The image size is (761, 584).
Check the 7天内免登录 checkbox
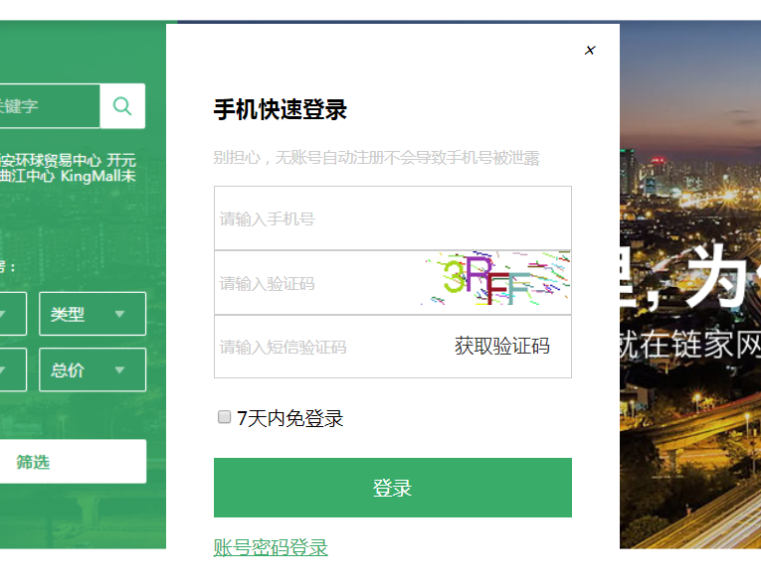tap(224, 417)
